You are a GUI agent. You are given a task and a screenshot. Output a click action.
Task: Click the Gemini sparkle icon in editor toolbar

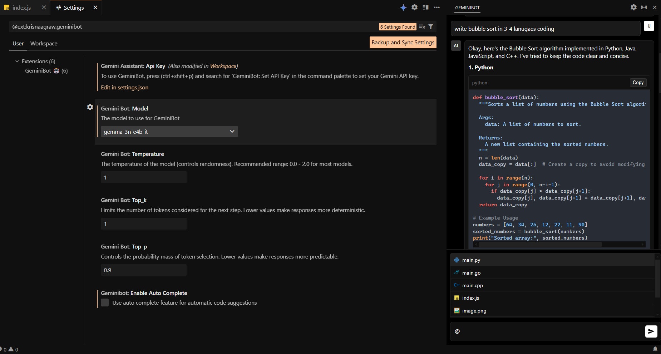click(403, 8)
